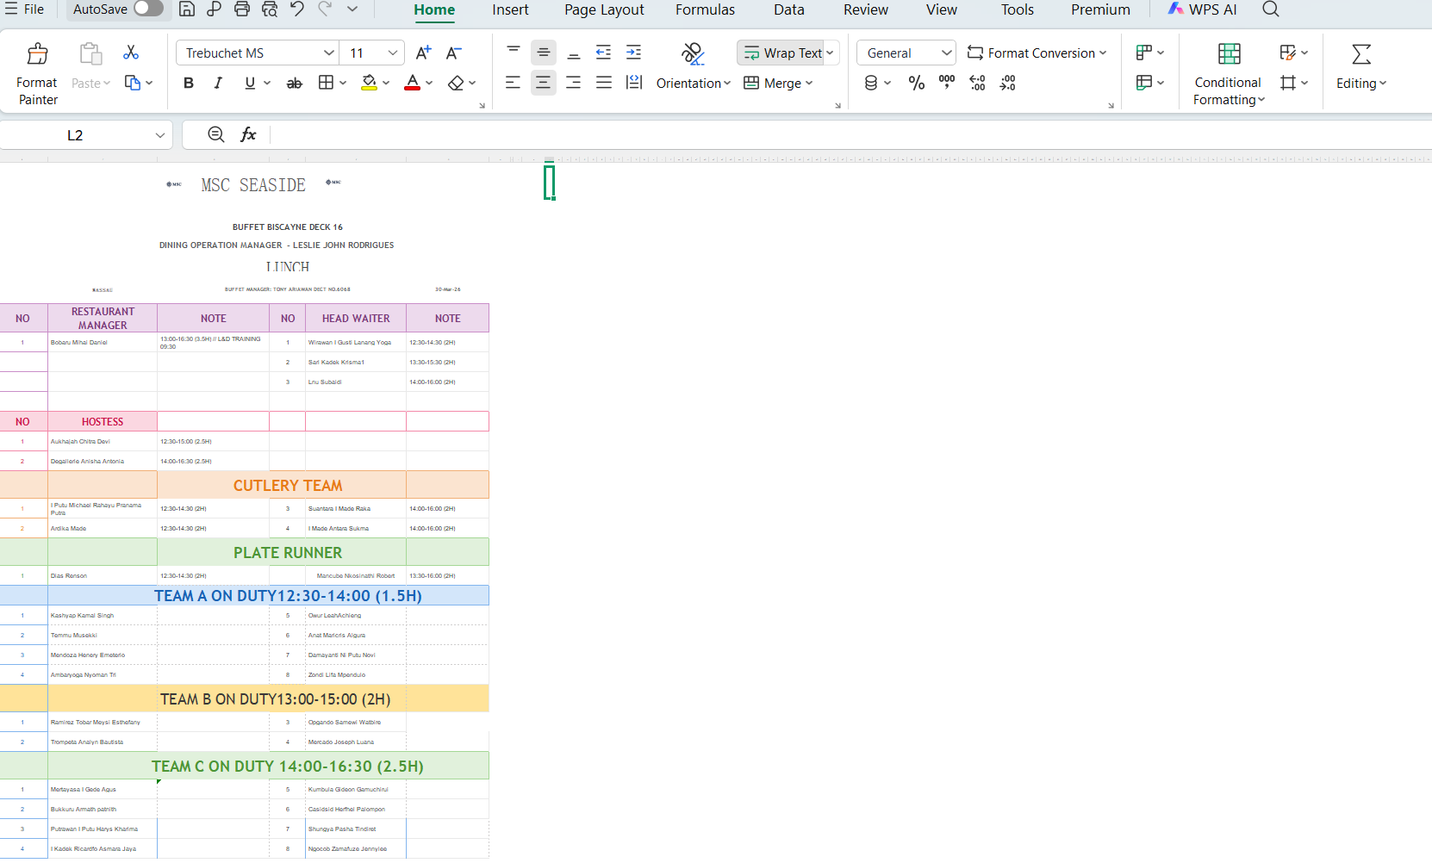Open the search magnifier at top right
This screenshot has height=863, width=1432.
[1271, 9]
